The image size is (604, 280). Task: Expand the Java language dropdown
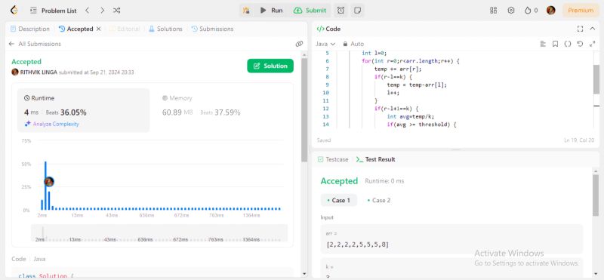(325, 44)
